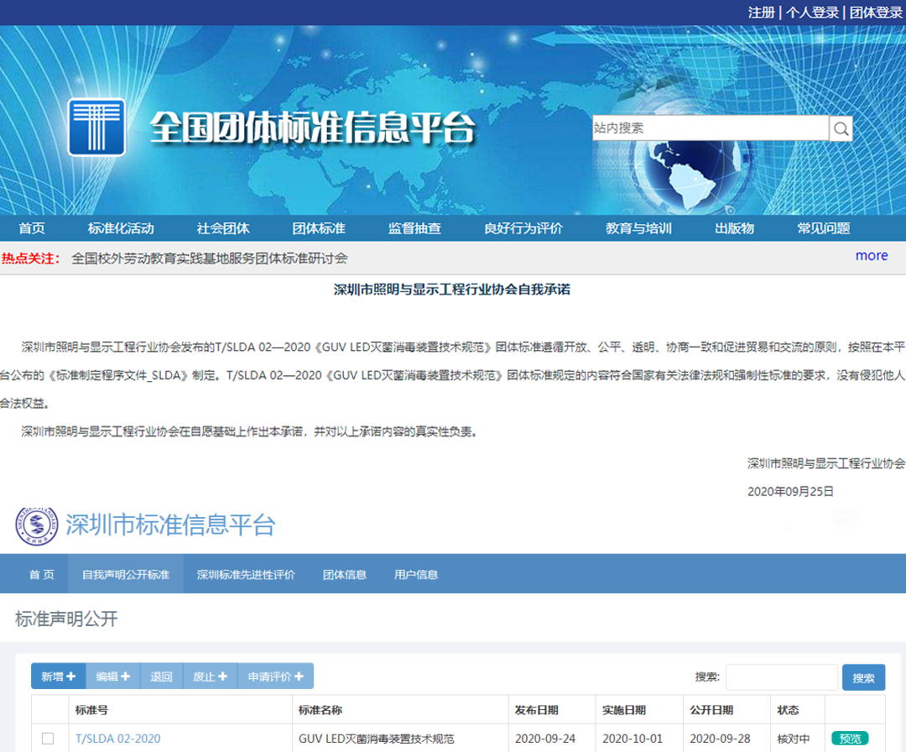
Task: Click the national standards platform logo
Action: click(x=96, y=128)
